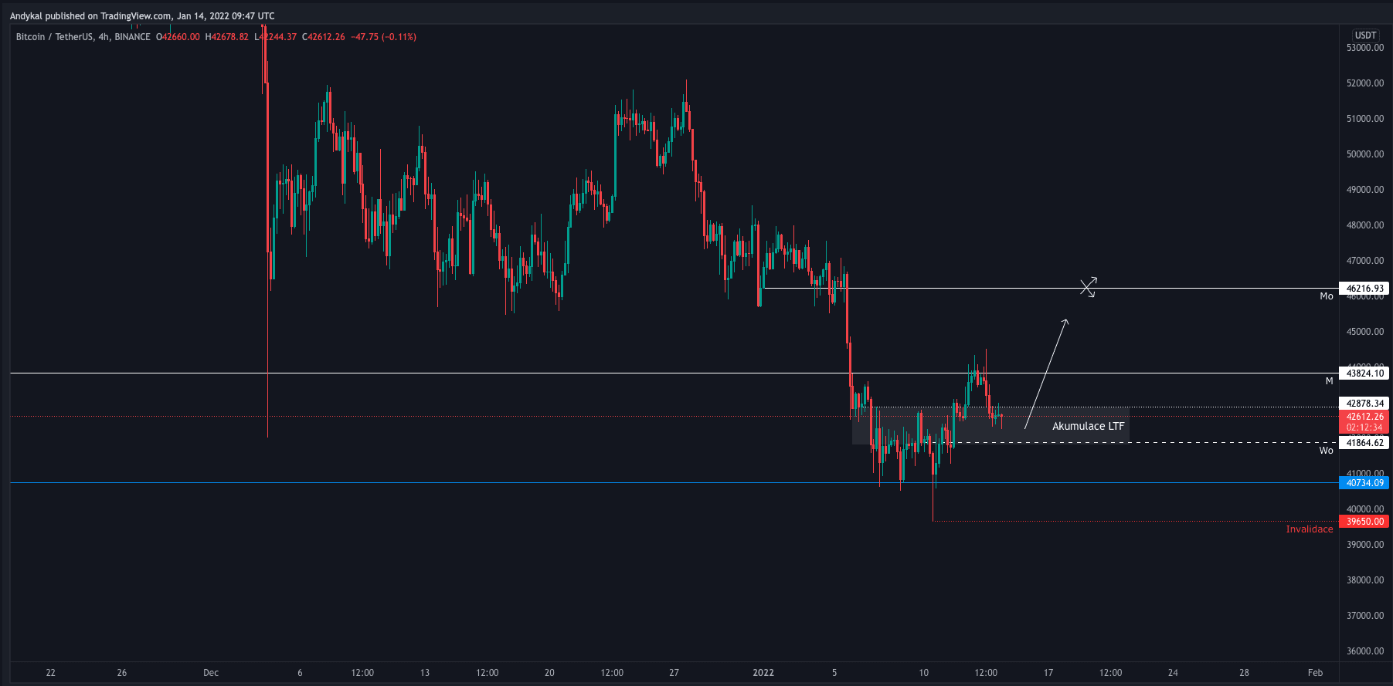This screenshot has height=686, width=1393.
Task: Click the 2022 label on time axis
Action: point(763,673)
